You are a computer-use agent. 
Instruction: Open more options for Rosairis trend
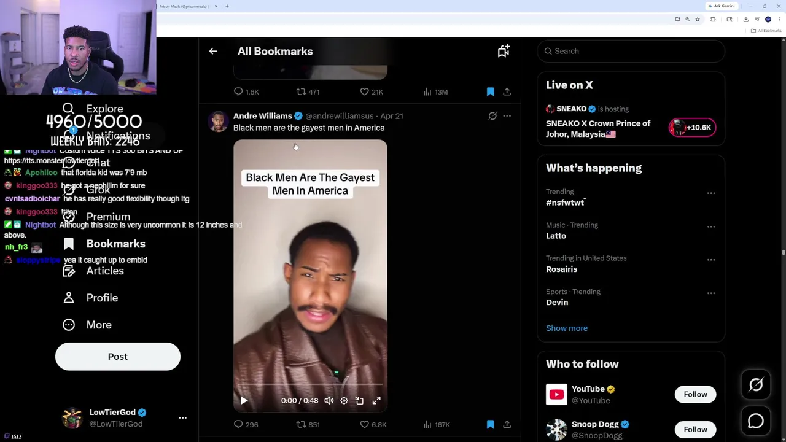pos(711,260)
